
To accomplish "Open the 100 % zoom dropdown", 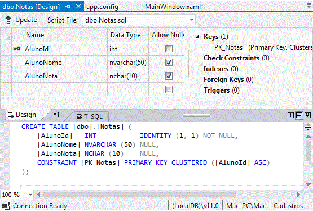I will [x=30, y=195].
